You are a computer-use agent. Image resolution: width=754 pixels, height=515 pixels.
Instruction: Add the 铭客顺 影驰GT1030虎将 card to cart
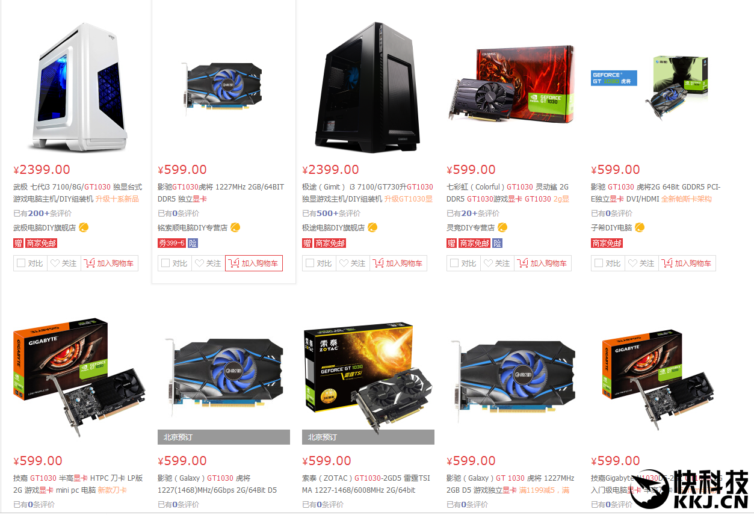click(x=254, y=263)
